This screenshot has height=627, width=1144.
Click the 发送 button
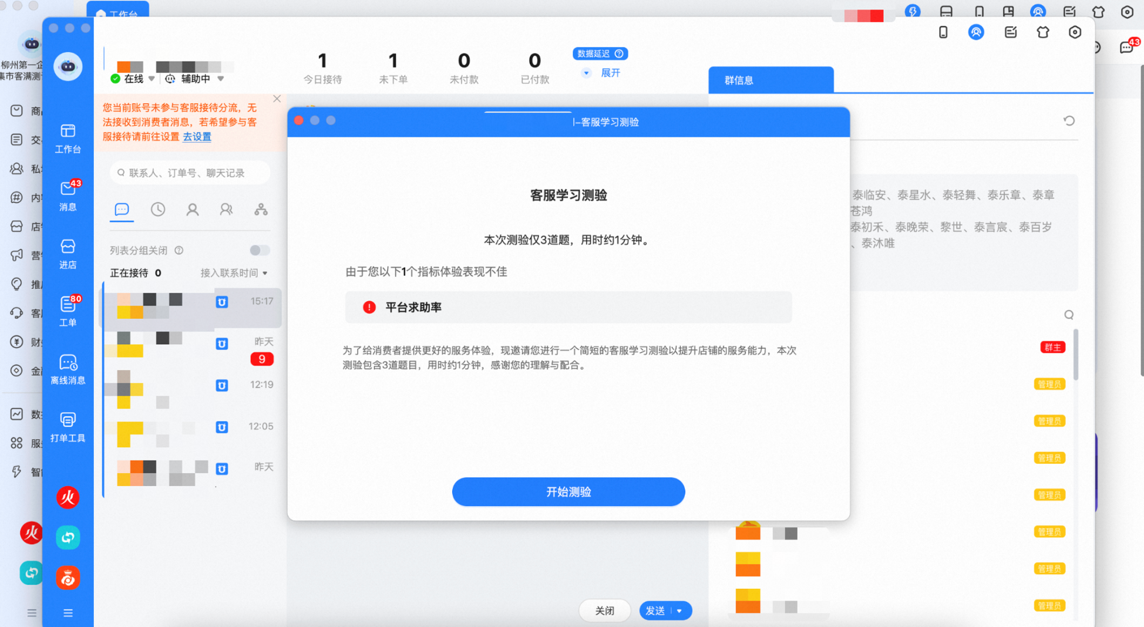(x=655, y=611)
